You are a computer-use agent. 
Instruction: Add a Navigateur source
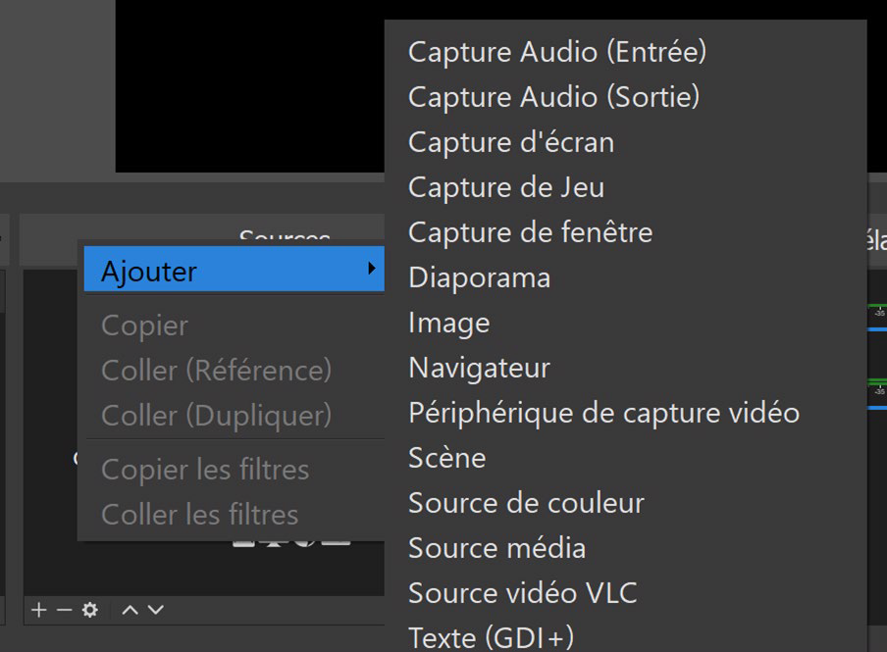479,368
